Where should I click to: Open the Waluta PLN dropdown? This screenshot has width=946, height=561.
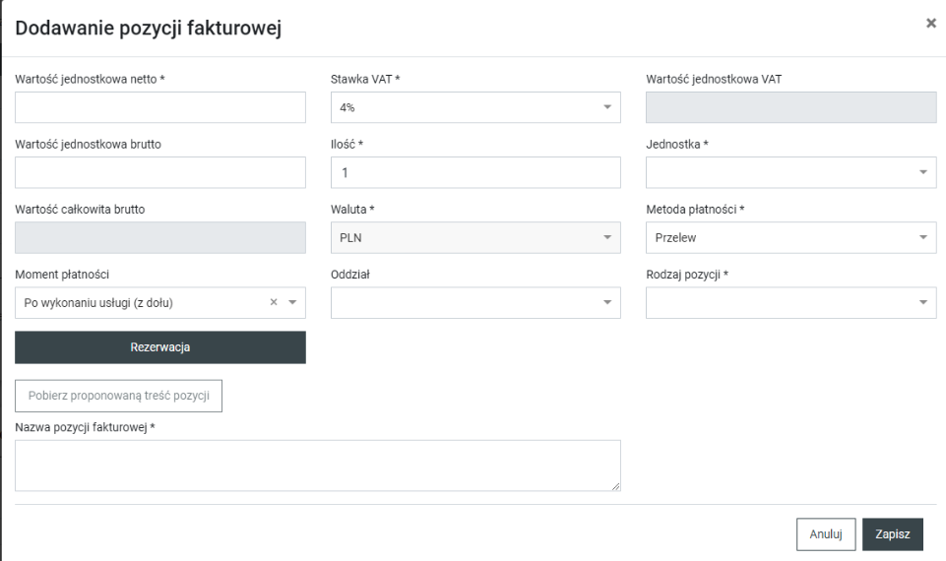click(x=606, y=237)
